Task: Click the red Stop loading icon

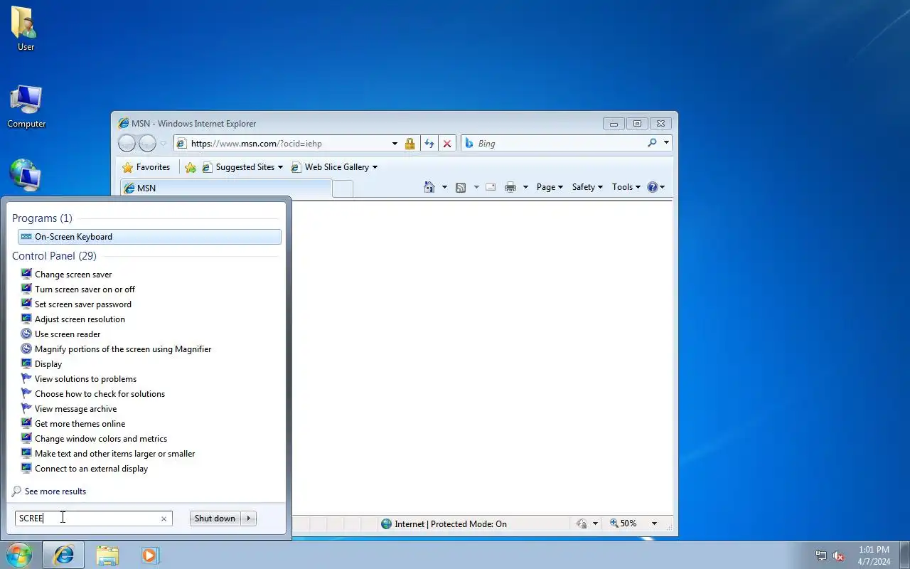Action: (x=447, y=144)
